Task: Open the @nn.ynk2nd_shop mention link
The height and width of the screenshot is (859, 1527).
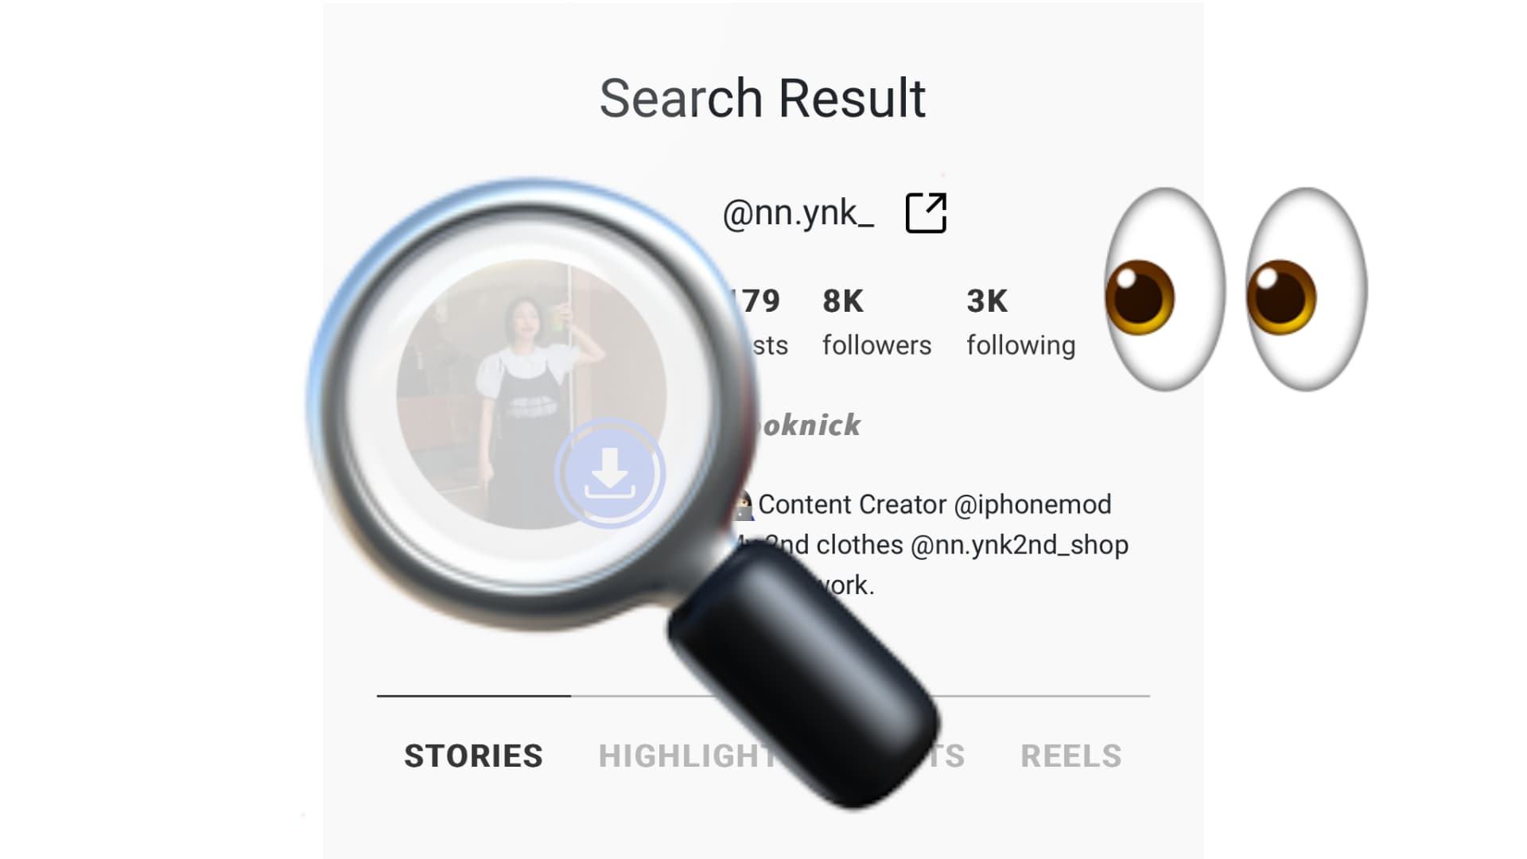Action: click(1019, 545)
